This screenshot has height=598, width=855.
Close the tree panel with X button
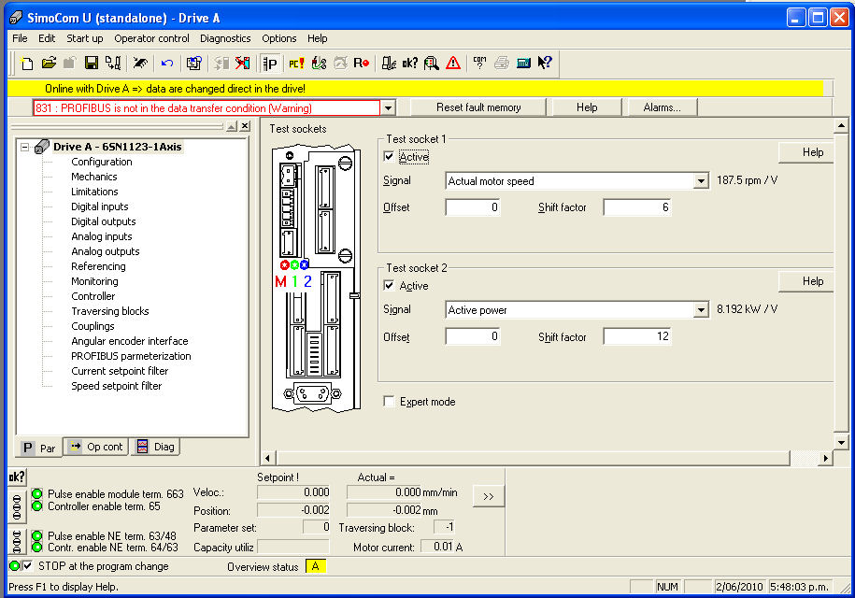(x=246, y=126)
